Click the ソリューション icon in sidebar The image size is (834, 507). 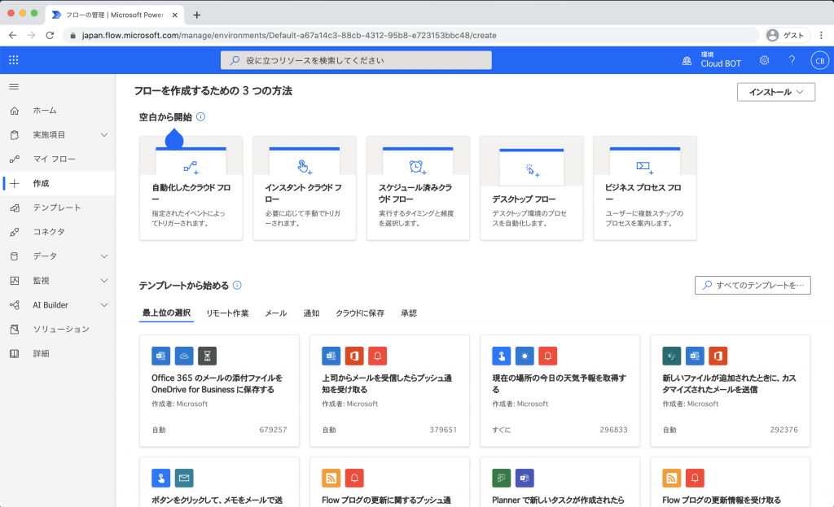(15, 330)
